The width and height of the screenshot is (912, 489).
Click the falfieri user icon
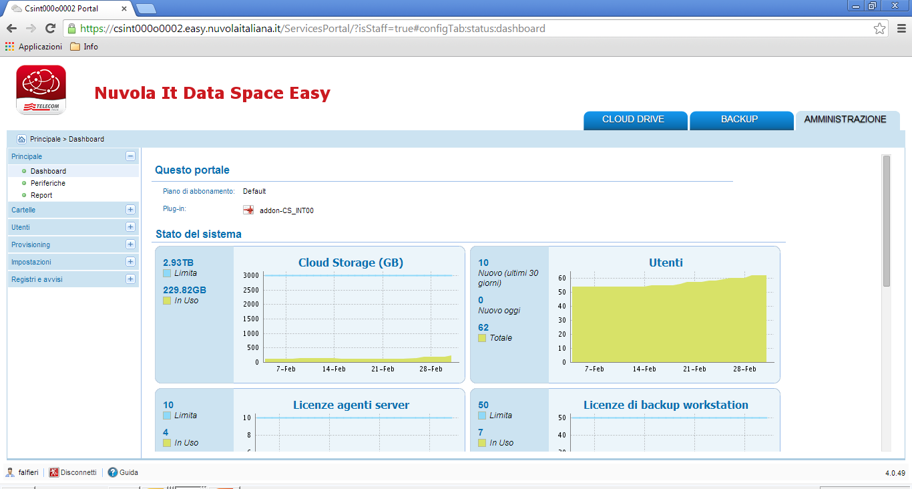[11, 472]
